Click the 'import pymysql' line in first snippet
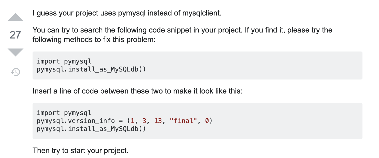Viewport: 379px width, 158px height. click(x=64, y=61)
